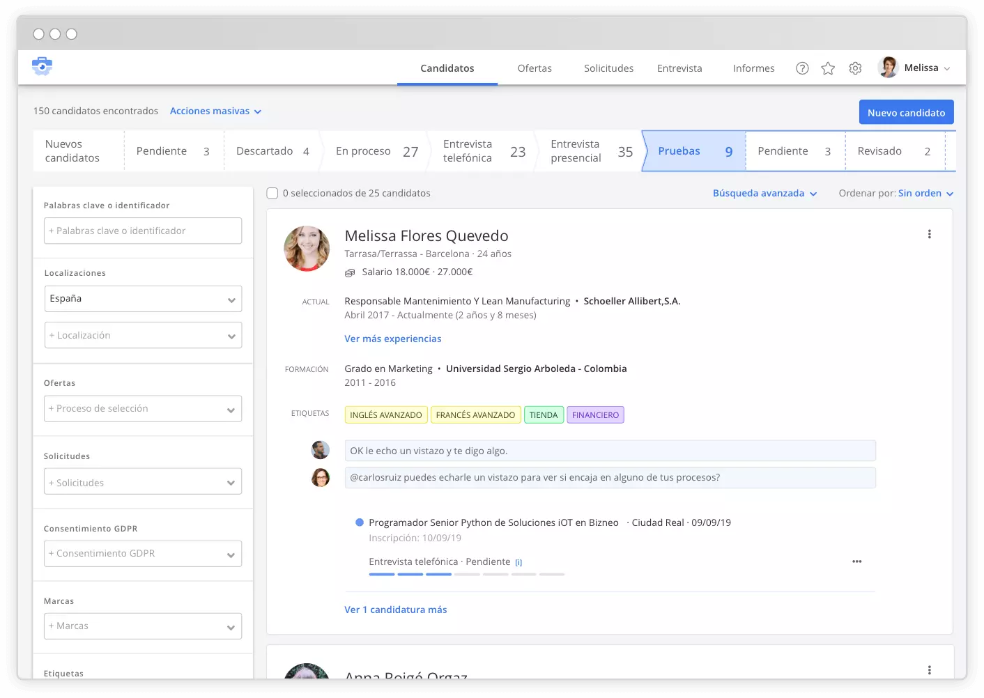The width and height of the screenshot is (984, 698).
Task: Open the settings gear icon
Action: click(855, 68)
